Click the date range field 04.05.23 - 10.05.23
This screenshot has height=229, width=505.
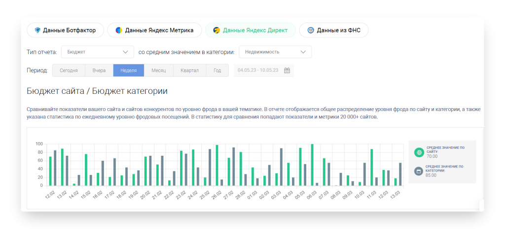(257, 70)
